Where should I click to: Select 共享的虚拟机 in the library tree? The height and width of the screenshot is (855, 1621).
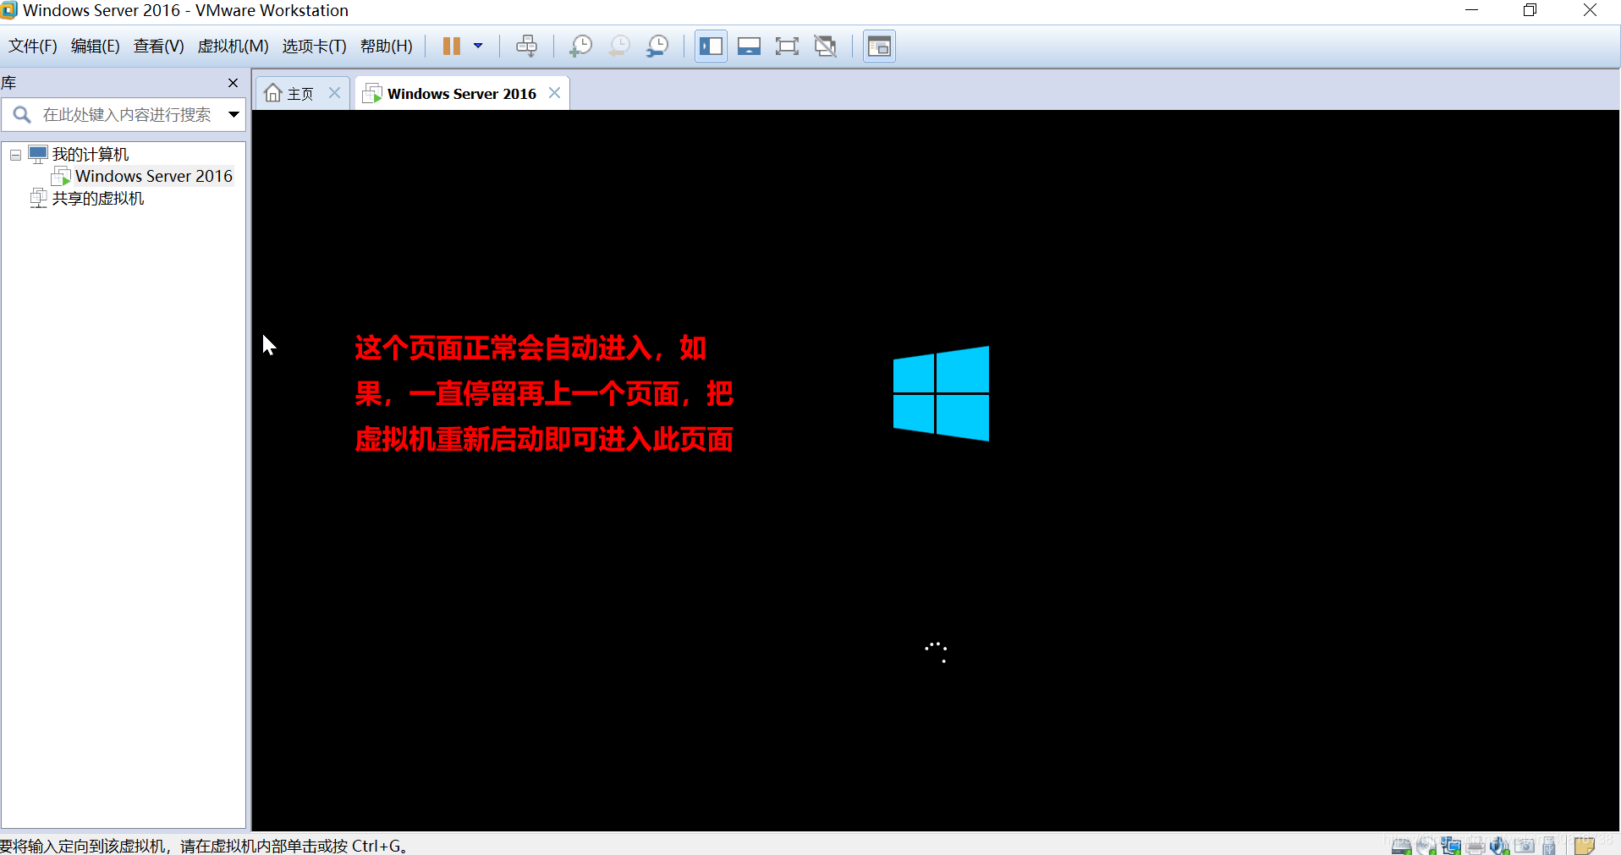(98, 198)
